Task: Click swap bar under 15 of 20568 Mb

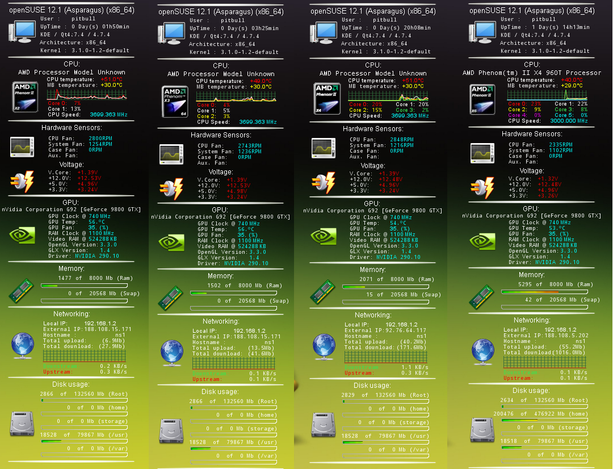Action: point(385,302)
